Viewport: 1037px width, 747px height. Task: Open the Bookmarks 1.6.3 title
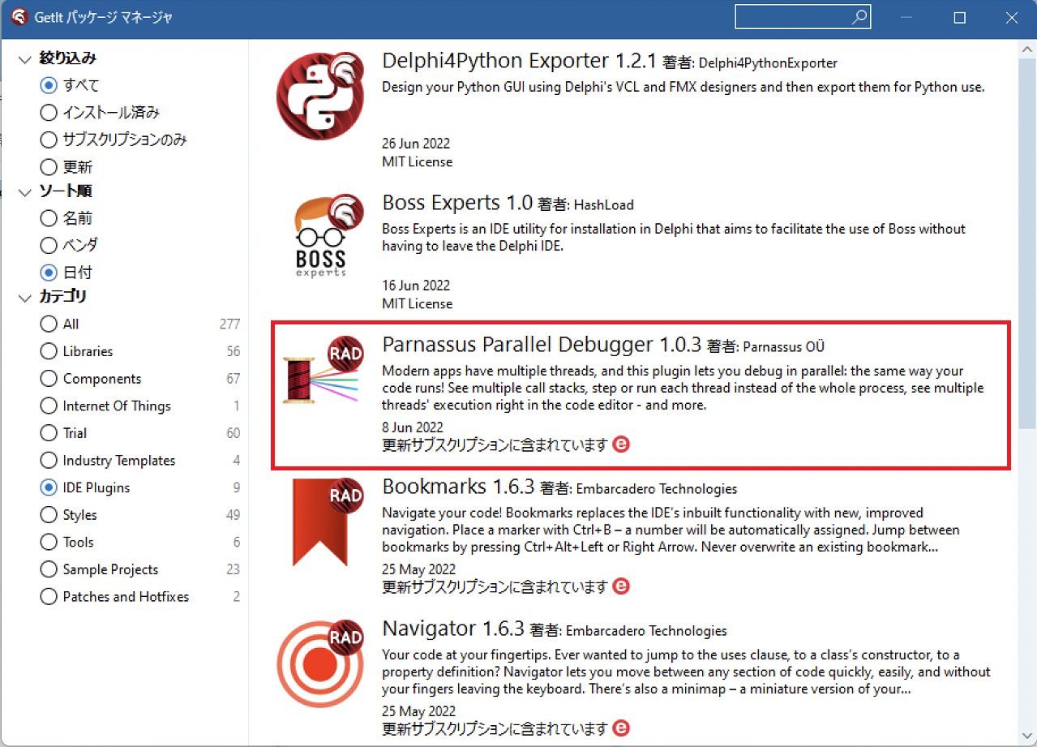click(x=458, y=487)
